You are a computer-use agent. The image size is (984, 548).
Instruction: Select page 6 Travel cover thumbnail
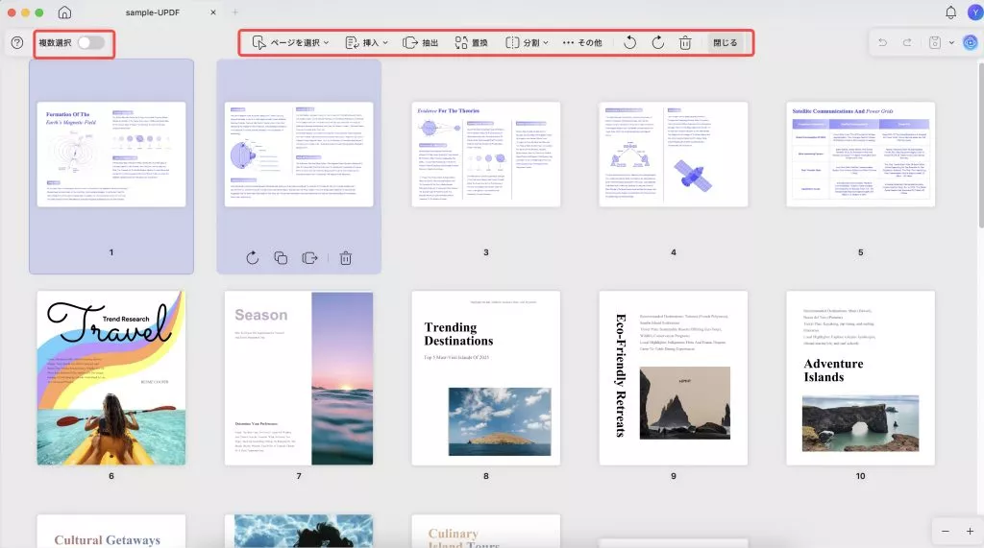point(111,378)
